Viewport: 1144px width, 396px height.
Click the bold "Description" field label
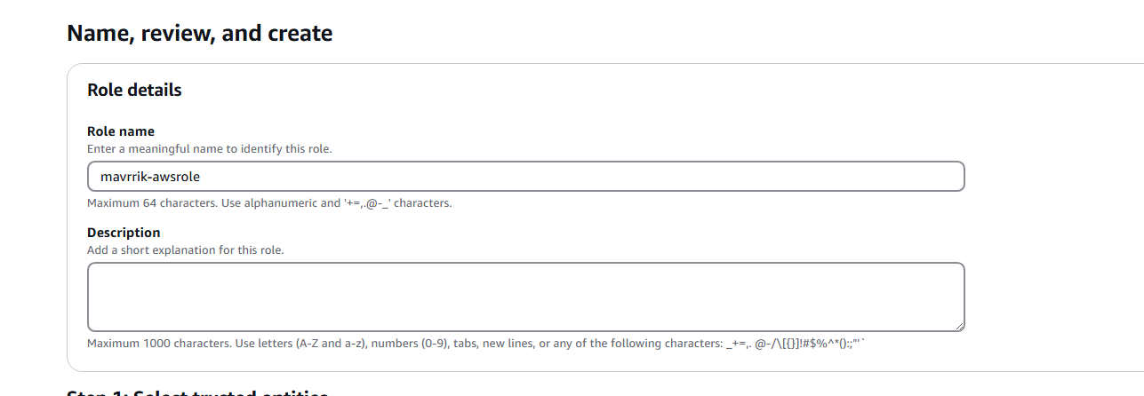[x=124, y=233]
